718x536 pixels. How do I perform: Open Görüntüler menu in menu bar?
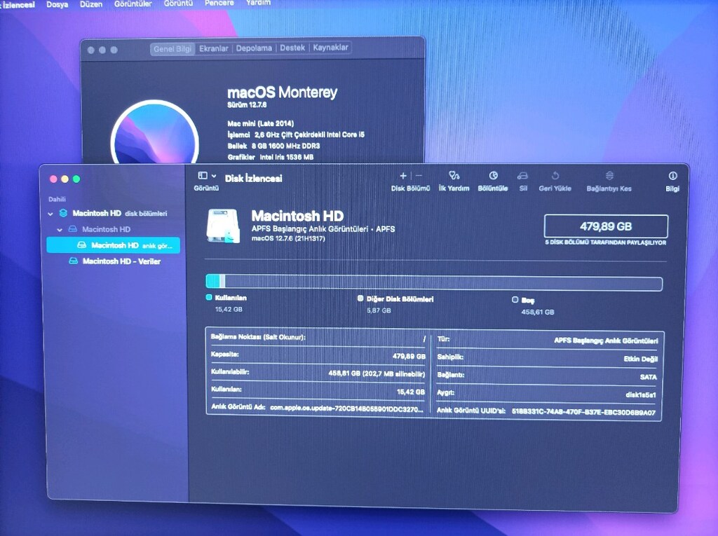(x=133, y=4)
